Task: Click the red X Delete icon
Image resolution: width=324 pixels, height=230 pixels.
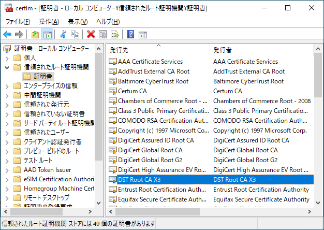Action: pyautogui.click(x=91, y=34)
